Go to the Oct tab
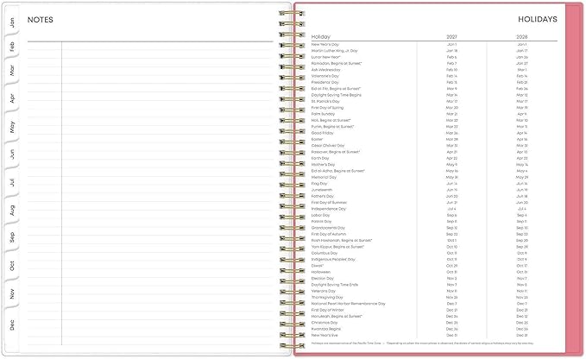Image resolution: width=586 pixels, height=359 pixels. (12, 266)
